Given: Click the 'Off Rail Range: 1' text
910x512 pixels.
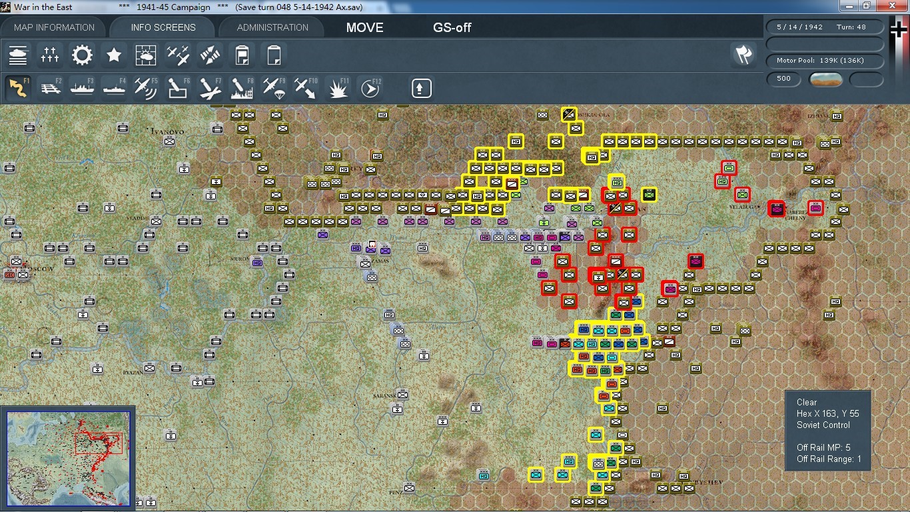Looking at the screenshot, I should click(829, 459).
